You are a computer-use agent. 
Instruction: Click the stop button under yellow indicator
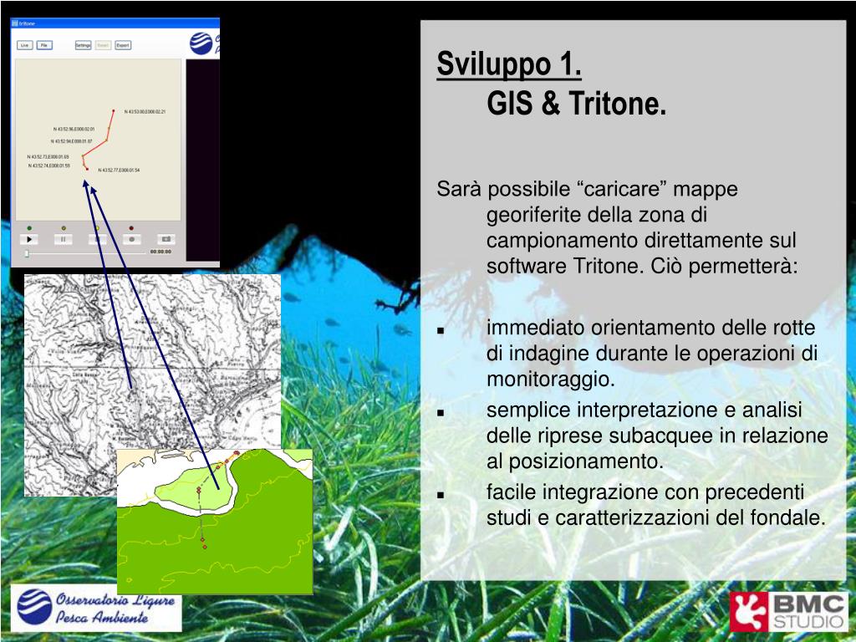pos(97,239)
